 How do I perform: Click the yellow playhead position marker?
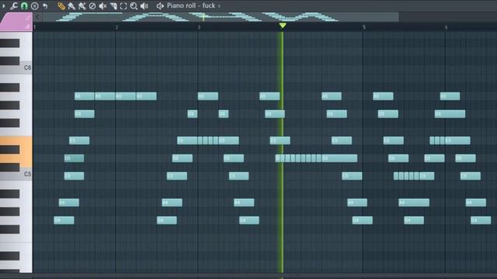(283, 26)
